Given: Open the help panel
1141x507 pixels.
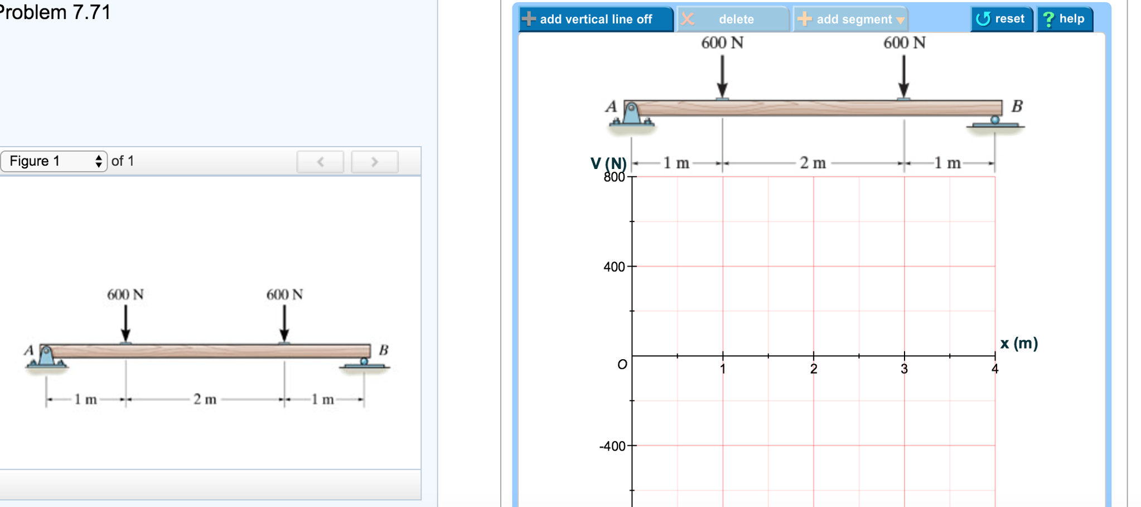Looking at the screenshot, I should (x=1064, y=17).
